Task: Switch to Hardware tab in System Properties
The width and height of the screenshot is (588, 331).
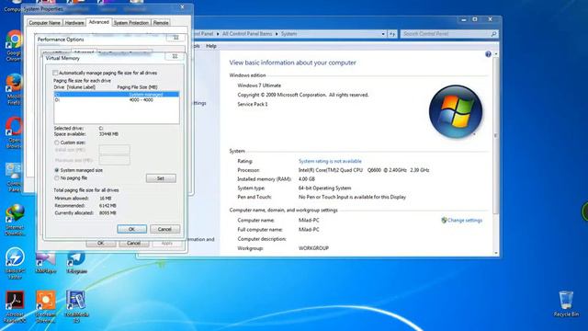Action: [74, 23]
